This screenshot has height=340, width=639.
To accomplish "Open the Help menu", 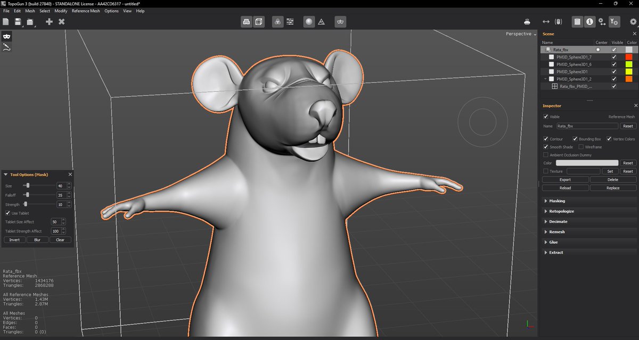I will 140,11.
